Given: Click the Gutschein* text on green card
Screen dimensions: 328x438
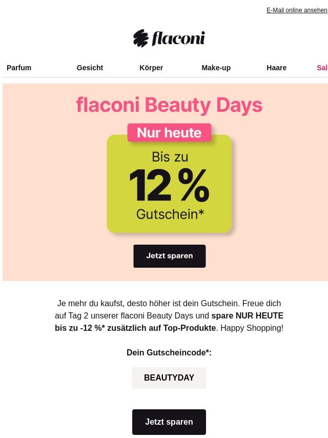Looking at the screenshot, I should pos(170,214).
